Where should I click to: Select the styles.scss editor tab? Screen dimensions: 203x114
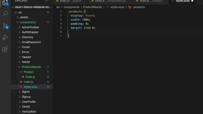182,1
